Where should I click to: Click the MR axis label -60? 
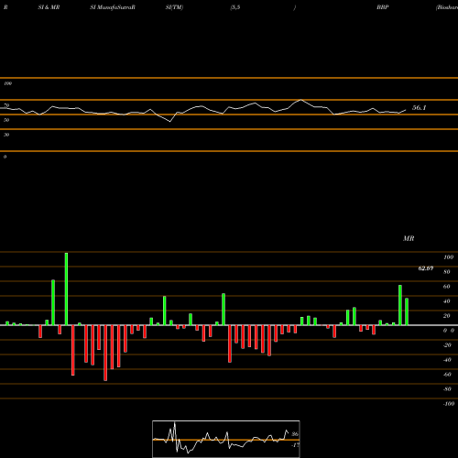click(x=447, y=375)
